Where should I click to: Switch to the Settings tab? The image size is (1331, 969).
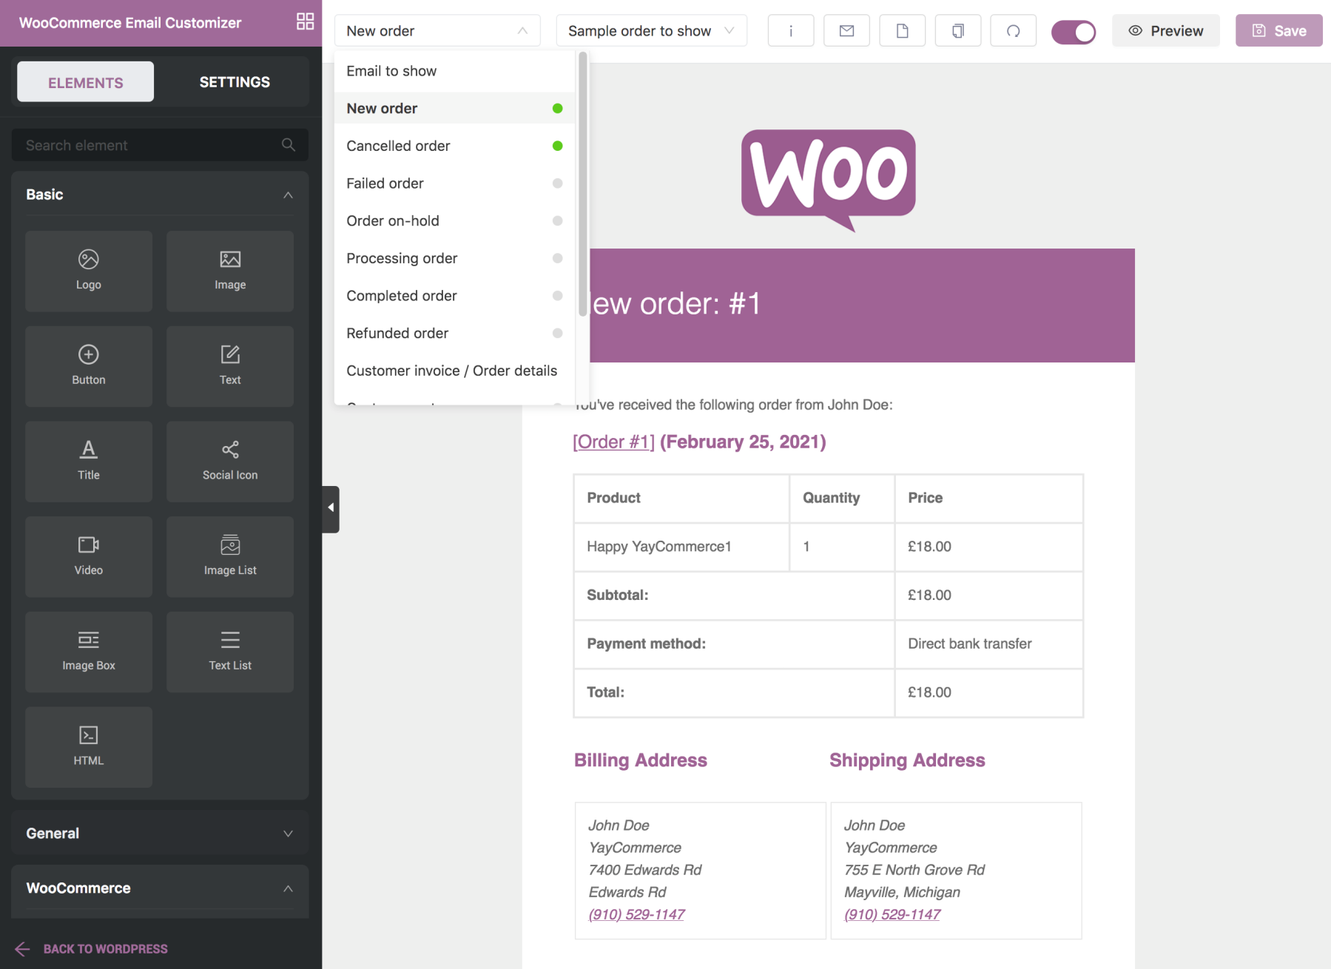234,81
